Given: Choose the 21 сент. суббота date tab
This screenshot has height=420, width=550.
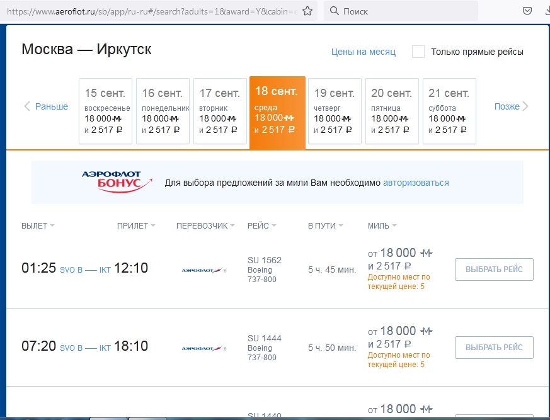Looking at the screenshot, I should pos(449,111).
